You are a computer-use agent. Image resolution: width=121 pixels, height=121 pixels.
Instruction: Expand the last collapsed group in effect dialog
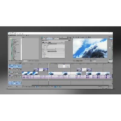point(43,57)
